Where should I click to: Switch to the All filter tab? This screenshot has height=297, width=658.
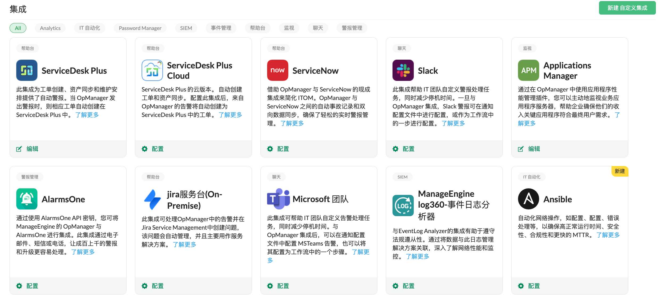tap(18, 28)
